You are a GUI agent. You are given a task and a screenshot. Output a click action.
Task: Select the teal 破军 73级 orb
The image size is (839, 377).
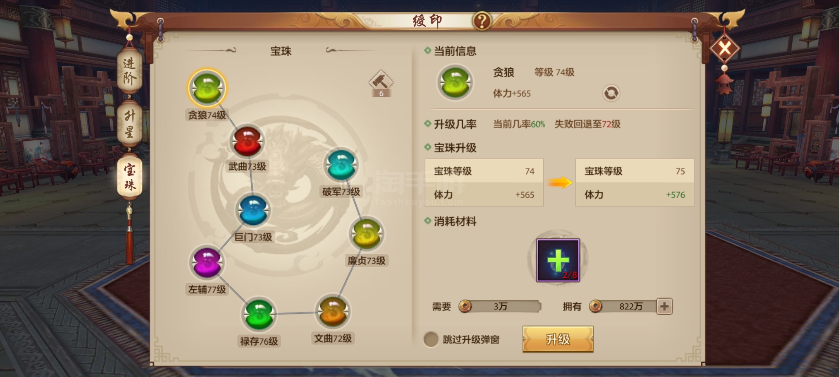click(341, 165)
